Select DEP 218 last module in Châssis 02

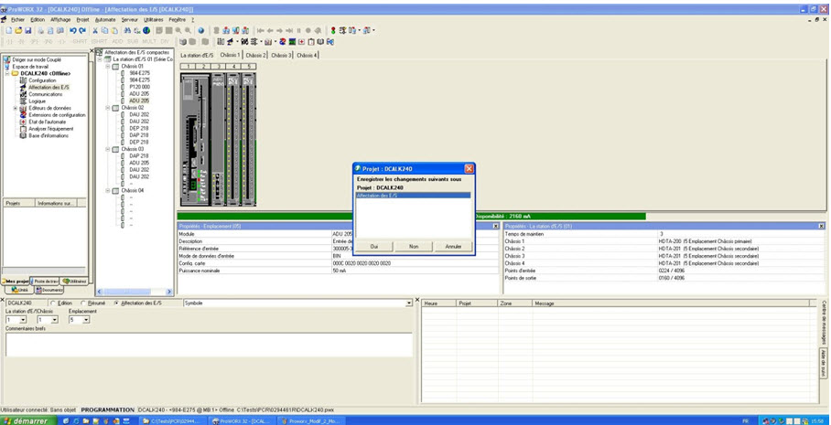pos(139,143)
